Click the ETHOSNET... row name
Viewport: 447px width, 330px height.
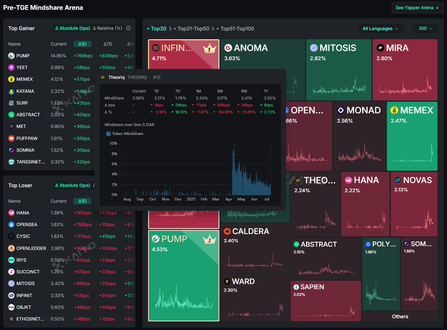click(31, 319)
